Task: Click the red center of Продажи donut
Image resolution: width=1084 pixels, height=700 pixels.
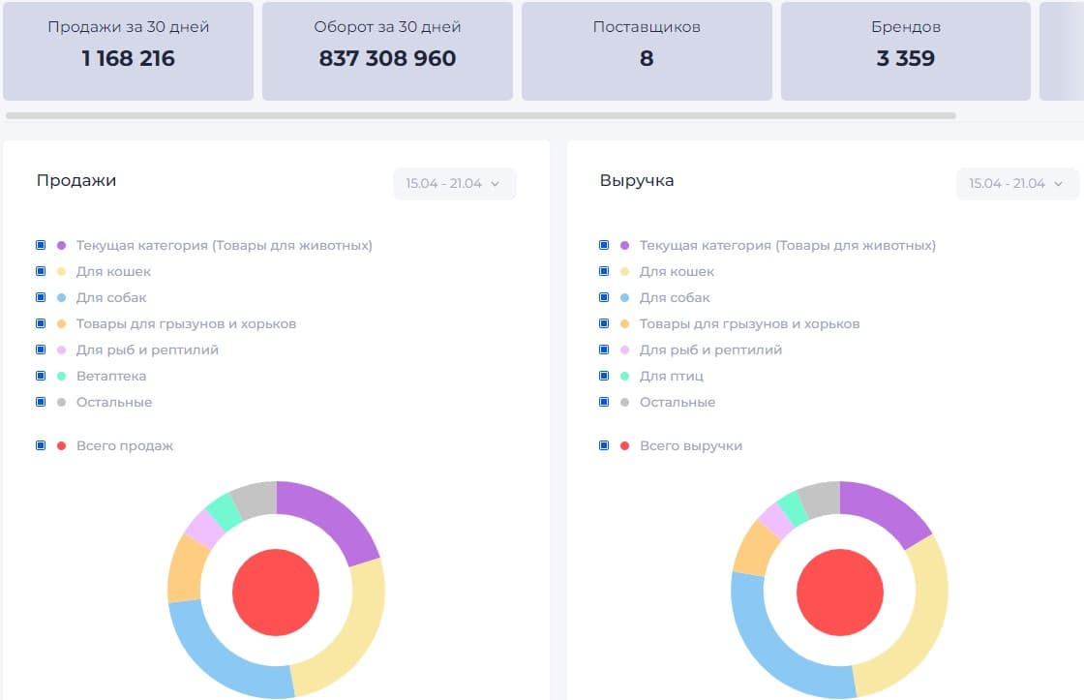Action: pyautogui.click(x=276, y=593)
